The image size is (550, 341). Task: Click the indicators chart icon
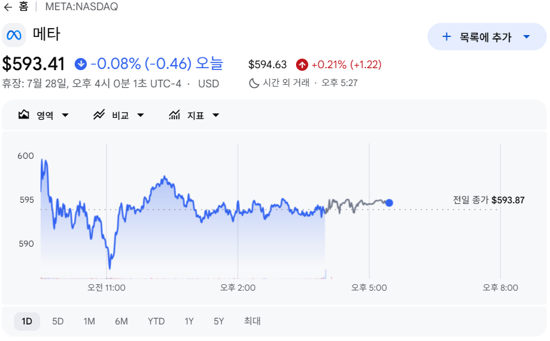(174, 115)
